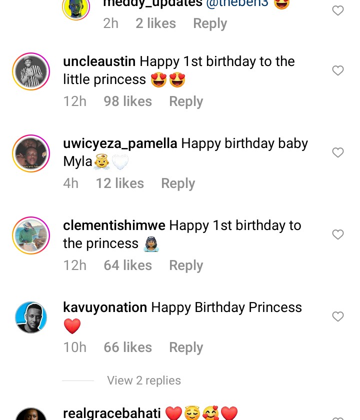Open kavuyonation's profile avatar
The image size is (360, 420).
[31, 317]
